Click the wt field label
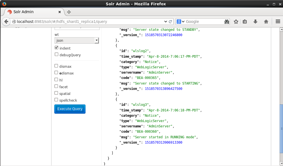Screen dimensions: 283x166 (57, 35)
